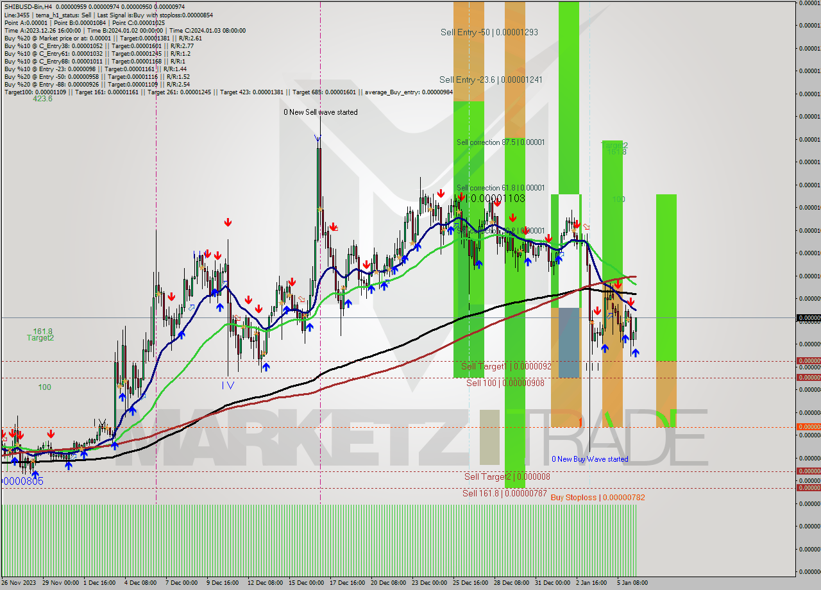Click the '25 Dec 16:00' time axis label
Screen dimensions: 821x590
(470, 583)
